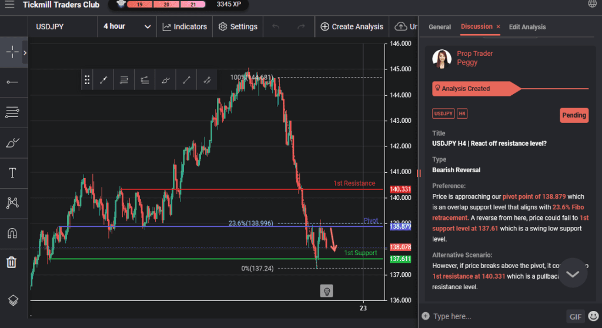Click the lightbulb idea marker on chart
602x328 pixels.
pos(327,290)
